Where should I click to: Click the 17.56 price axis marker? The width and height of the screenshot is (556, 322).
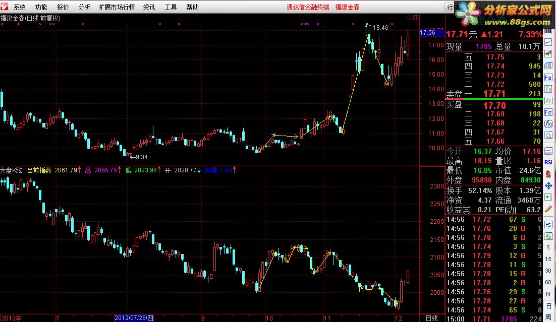tap(432, 33)
